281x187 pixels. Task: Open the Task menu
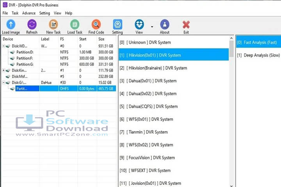pos(15,13)
